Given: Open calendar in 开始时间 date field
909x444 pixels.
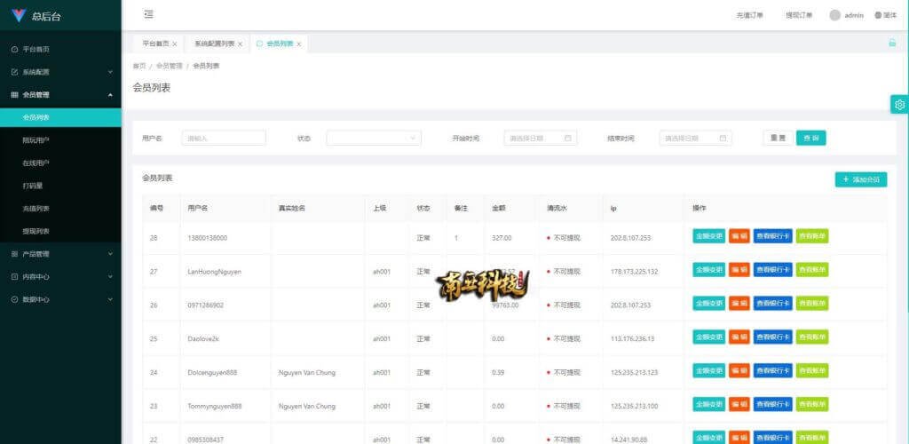Looking at the screenshot, I should pos(566,138).
